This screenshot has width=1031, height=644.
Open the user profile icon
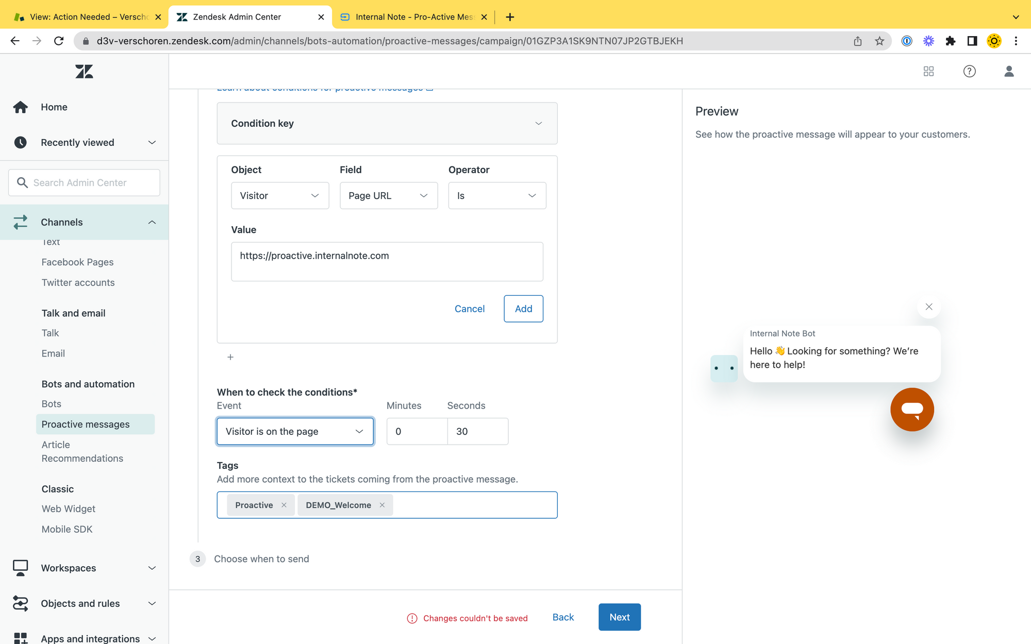tap(1009, 72)
